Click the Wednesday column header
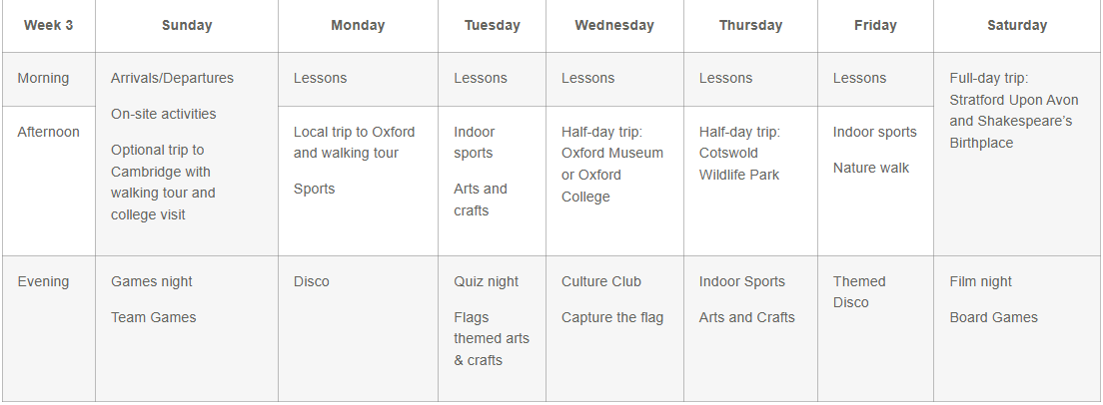This screenshot has width=1103, height=405. [614, 26]
